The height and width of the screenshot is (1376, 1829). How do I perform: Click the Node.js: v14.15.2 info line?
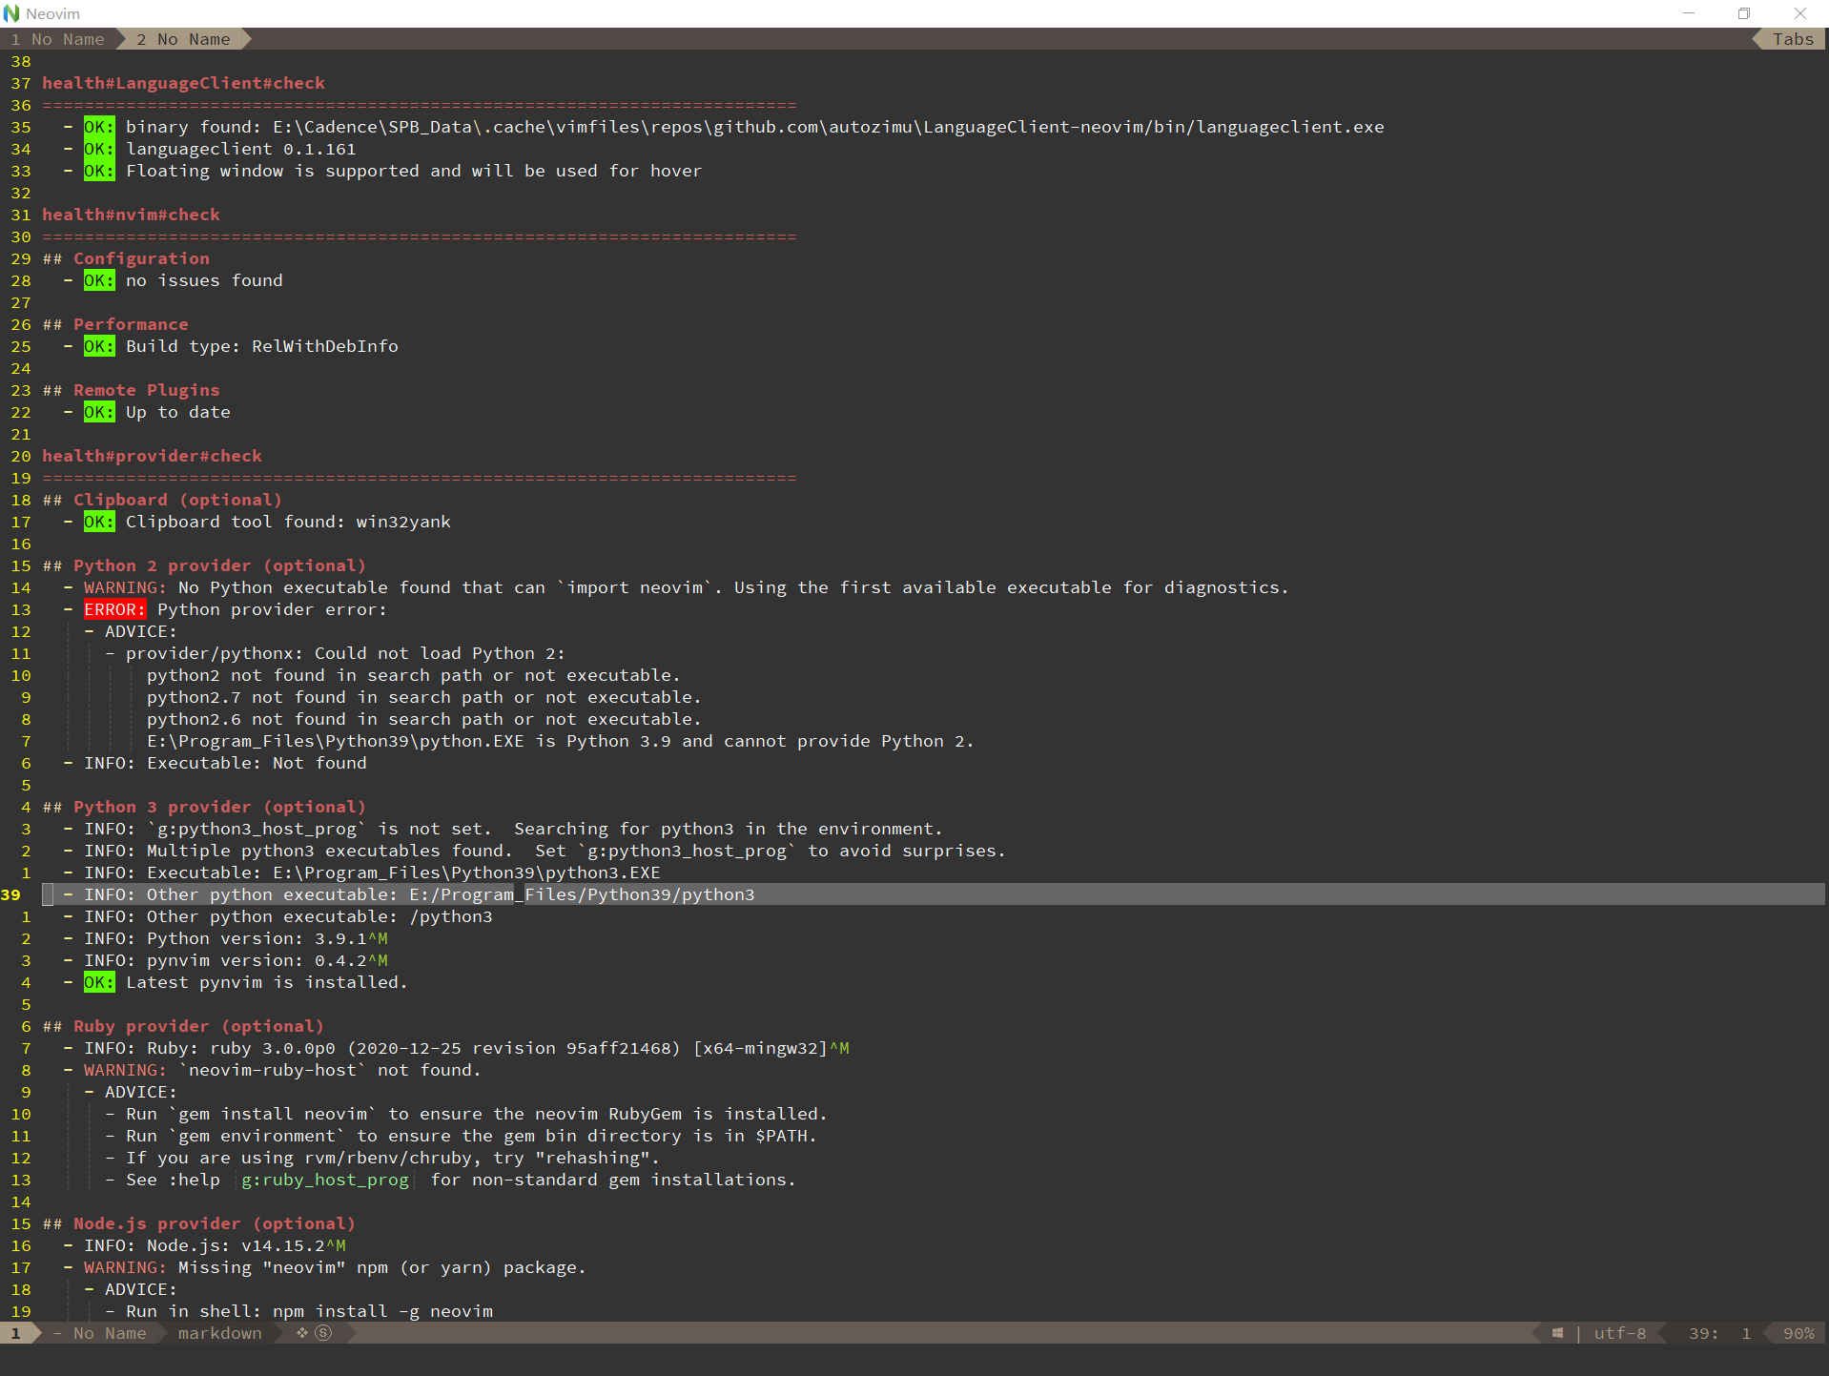click(204, 1245)
